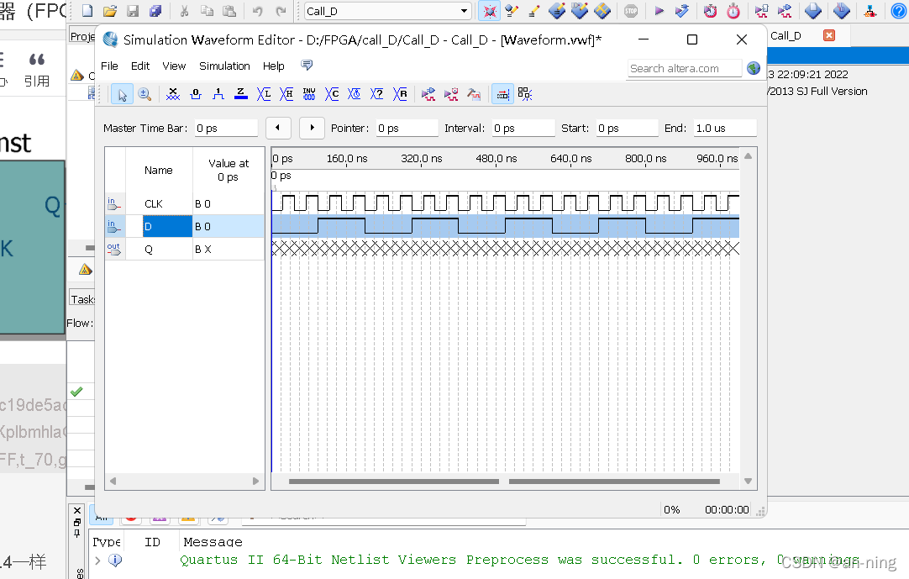Open the Edit menu in Waveform Editor
Screen dimensions: 909x579
140,66
